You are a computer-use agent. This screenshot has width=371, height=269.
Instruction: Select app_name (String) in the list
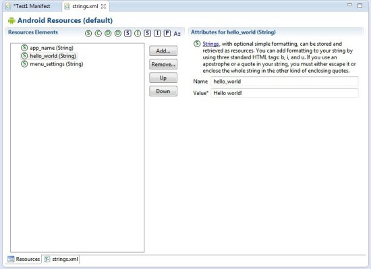pyautogui.click(x=51, y=48)
